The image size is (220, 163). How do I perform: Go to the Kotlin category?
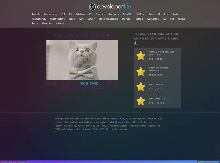140,14
